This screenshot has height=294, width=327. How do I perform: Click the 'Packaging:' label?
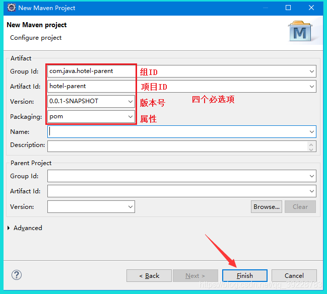click(26, 117)
